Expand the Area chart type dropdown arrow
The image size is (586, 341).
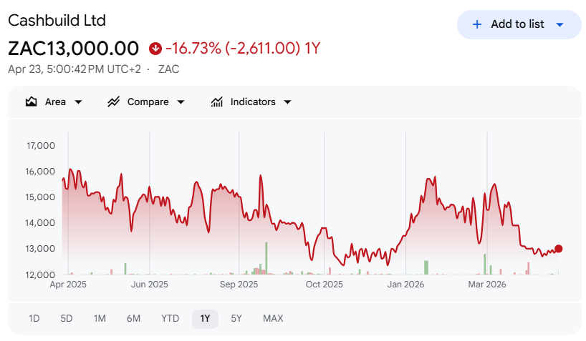(x=78, y=102)
